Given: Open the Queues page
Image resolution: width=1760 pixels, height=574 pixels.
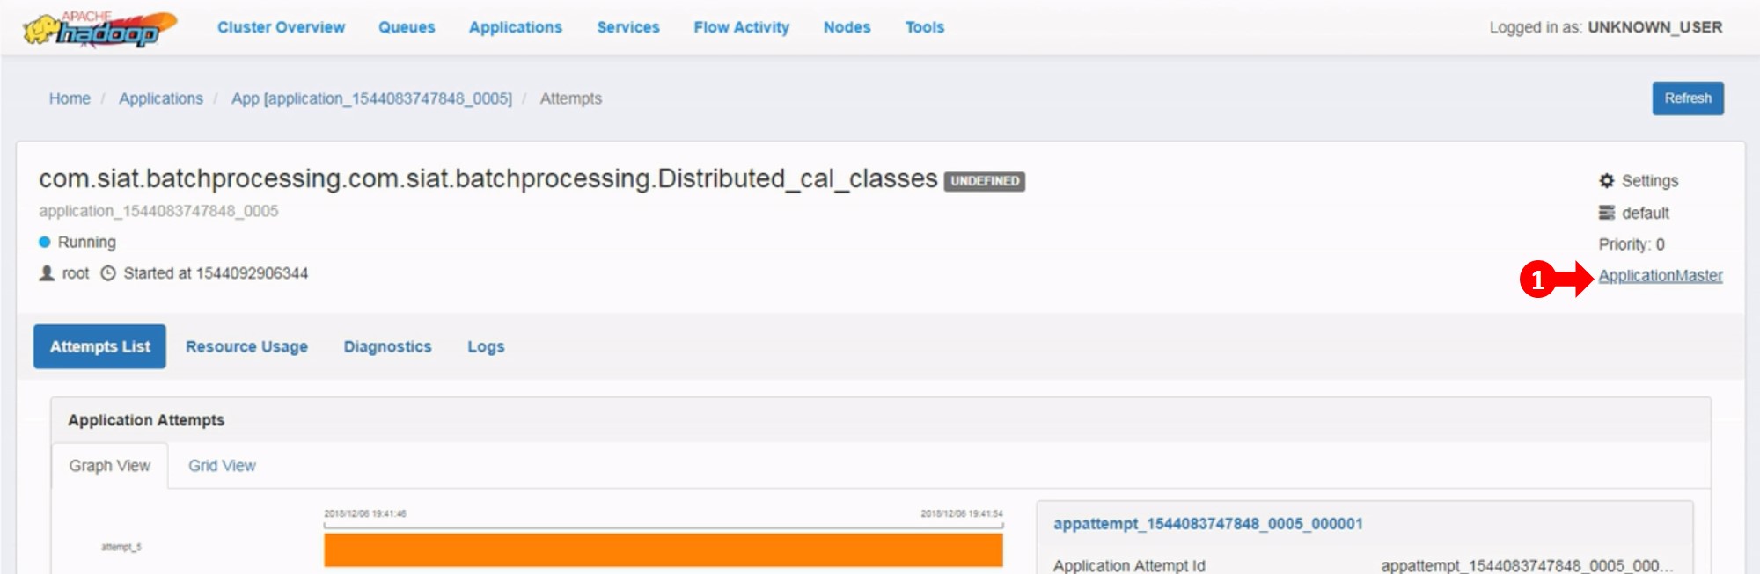Looking at the screenshot, I should [407, 27].
